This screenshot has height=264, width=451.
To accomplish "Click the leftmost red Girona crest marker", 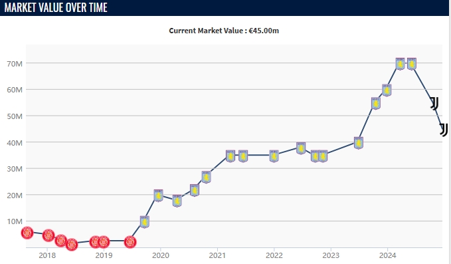I will (27, 233).
